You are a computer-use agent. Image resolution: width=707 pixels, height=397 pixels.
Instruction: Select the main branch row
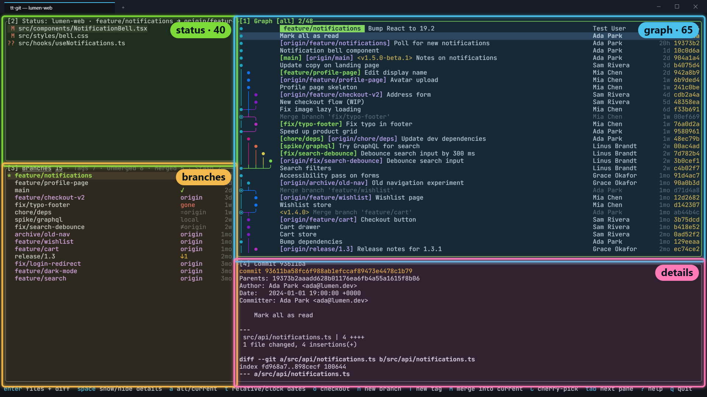coord(120,190)
